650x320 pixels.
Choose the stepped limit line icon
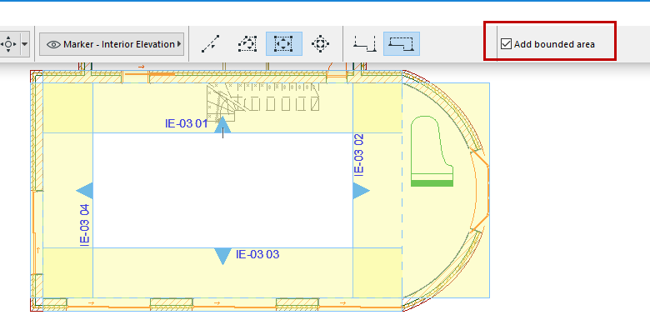(x=402, y=44)
